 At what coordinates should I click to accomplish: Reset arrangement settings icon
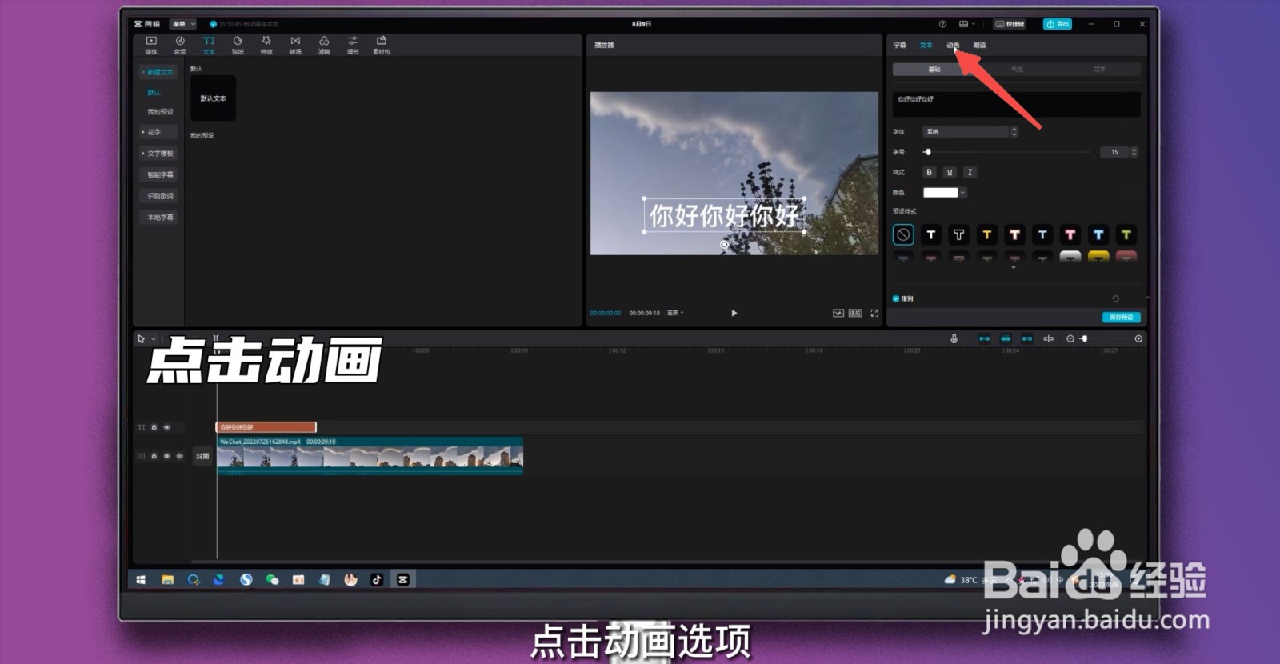[1116, 298]
